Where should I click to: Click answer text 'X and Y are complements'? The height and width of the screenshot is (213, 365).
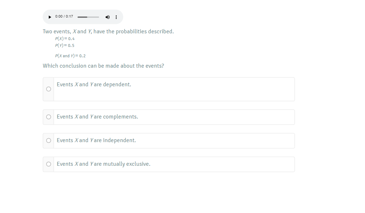(97, 117)
